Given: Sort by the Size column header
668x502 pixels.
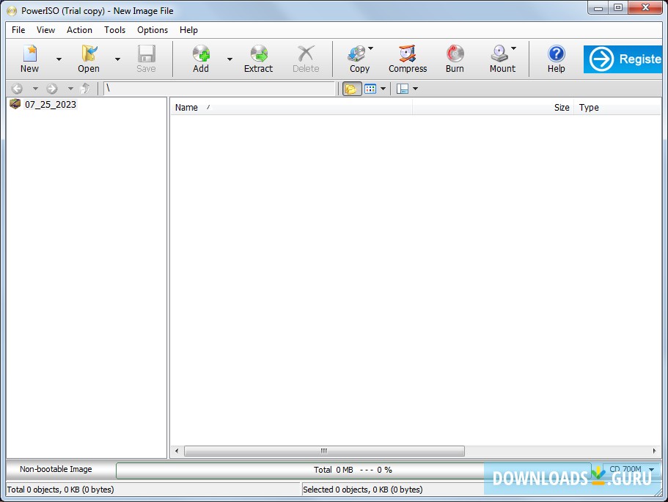Looking at the screenshot, I should (x=493, y=107).
